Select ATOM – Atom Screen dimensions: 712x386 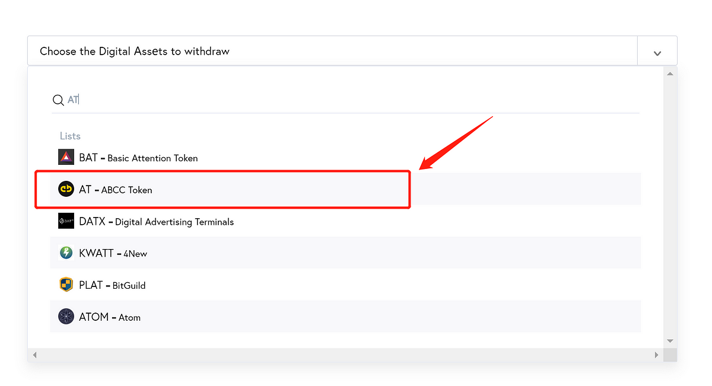coord(346,317)
